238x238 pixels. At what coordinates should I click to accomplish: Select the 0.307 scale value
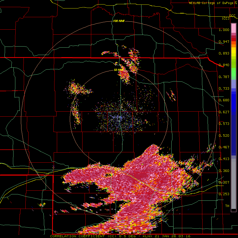point(224,182)
